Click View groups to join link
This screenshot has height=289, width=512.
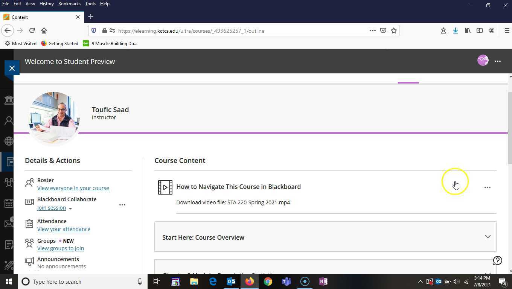pos(60,248)
